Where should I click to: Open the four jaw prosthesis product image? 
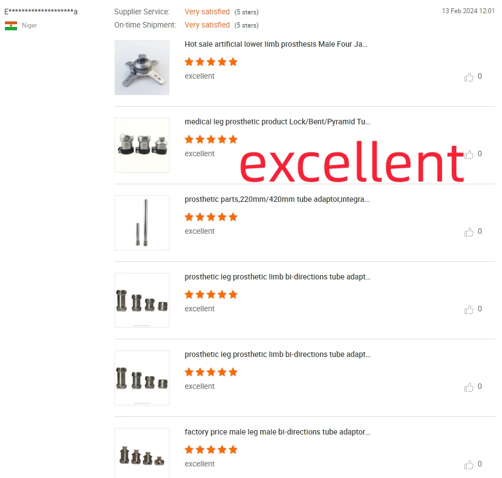pos(142,68)
